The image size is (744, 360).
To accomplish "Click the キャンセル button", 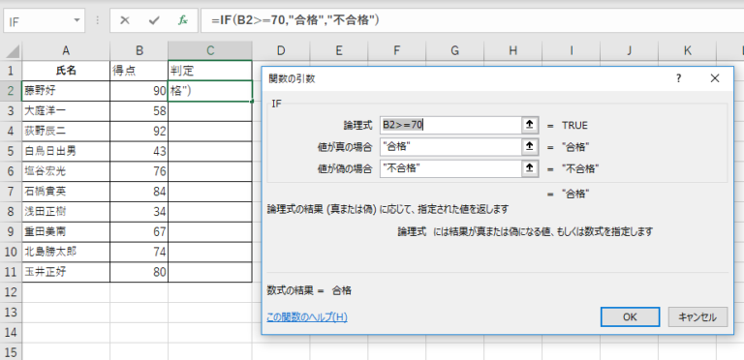I will (x=697, y=316).
